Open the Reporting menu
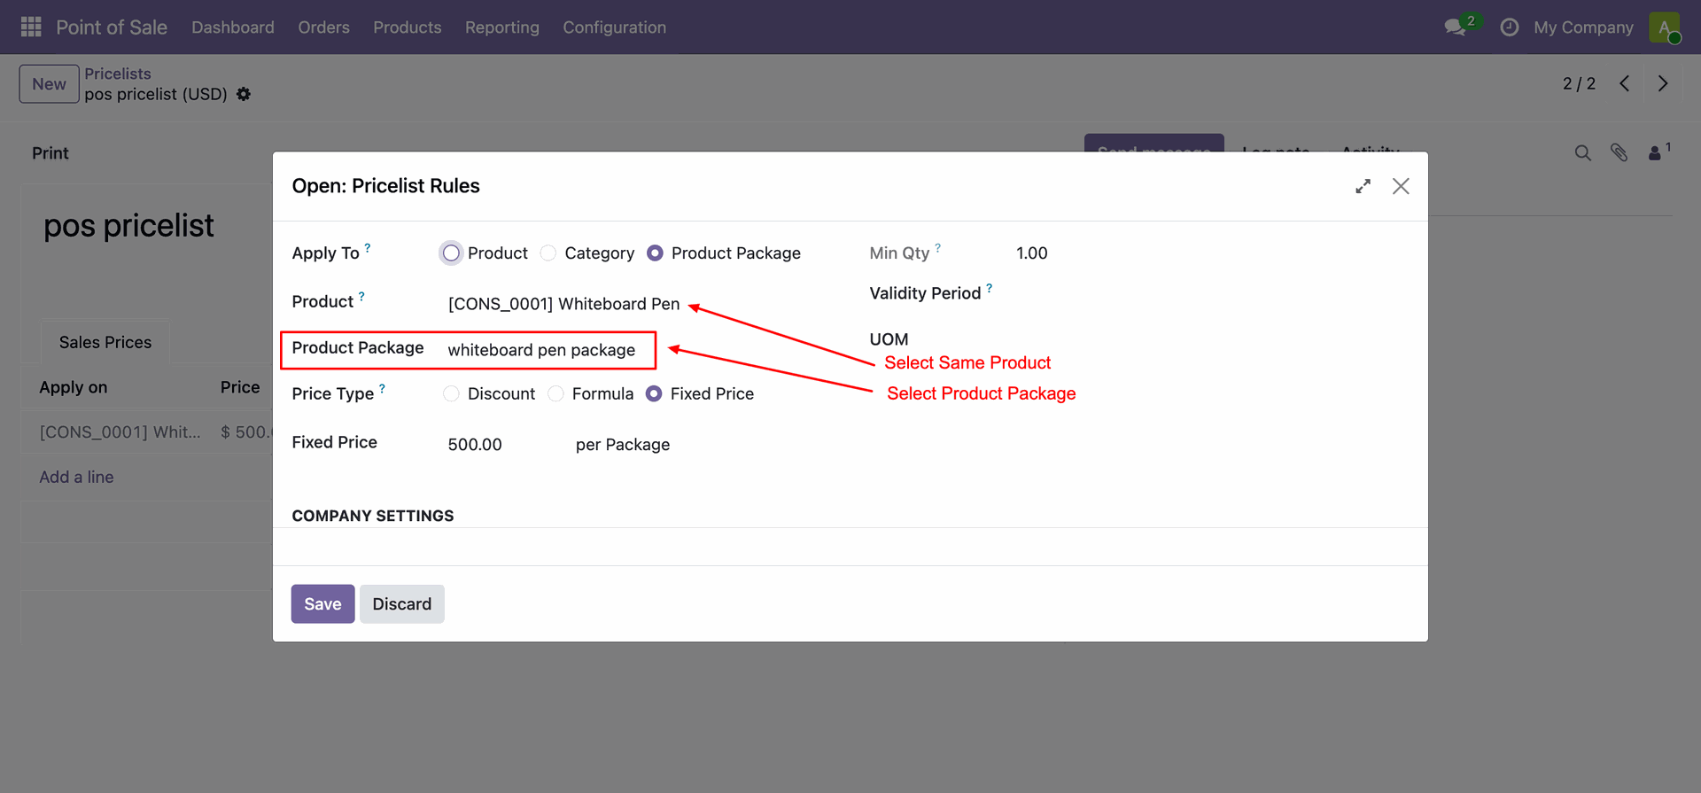Screen dimensions: 1701x793 point(502,27)
